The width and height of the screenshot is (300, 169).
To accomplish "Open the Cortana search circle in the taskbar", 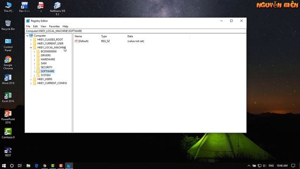I will pos(12,166).
